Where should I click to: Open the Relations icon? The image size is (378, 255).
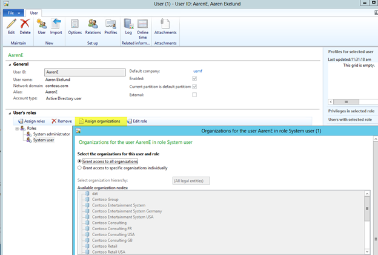click(93, 24)
